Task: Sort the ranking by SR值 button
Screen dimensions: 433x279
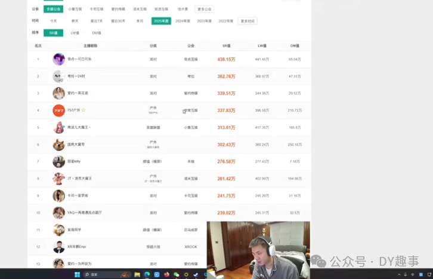Action: click(53, 33)
